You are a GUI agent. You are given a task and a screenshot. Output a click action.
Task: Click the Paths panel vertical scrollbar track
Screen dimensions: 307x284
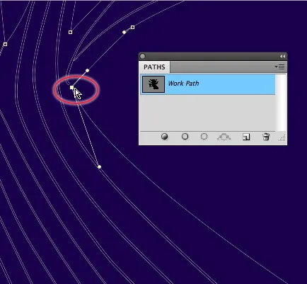coord(280,103)
